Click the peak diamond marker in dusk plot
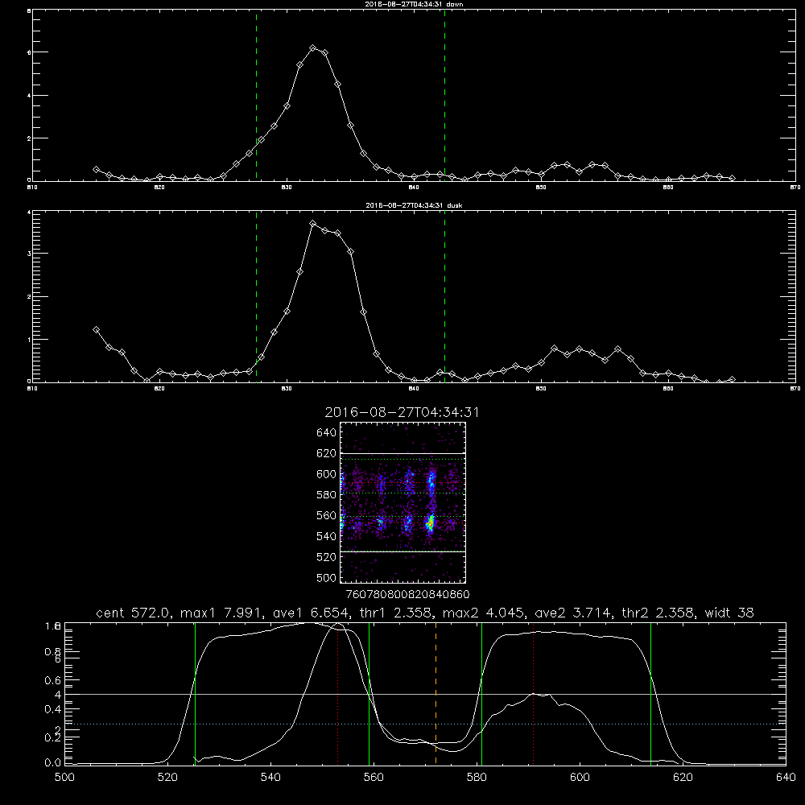 pyautogui.click(x=312, y=223)
